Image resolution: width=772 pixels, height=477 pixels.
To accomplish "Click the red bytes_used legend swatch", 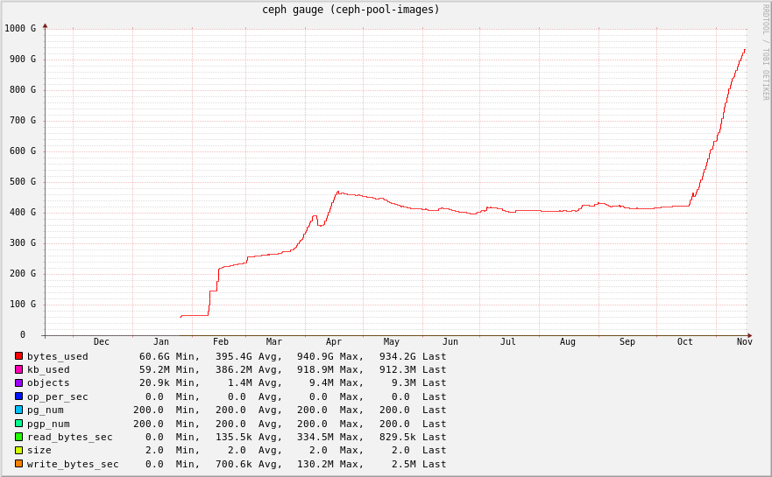I will coord(18,356).
